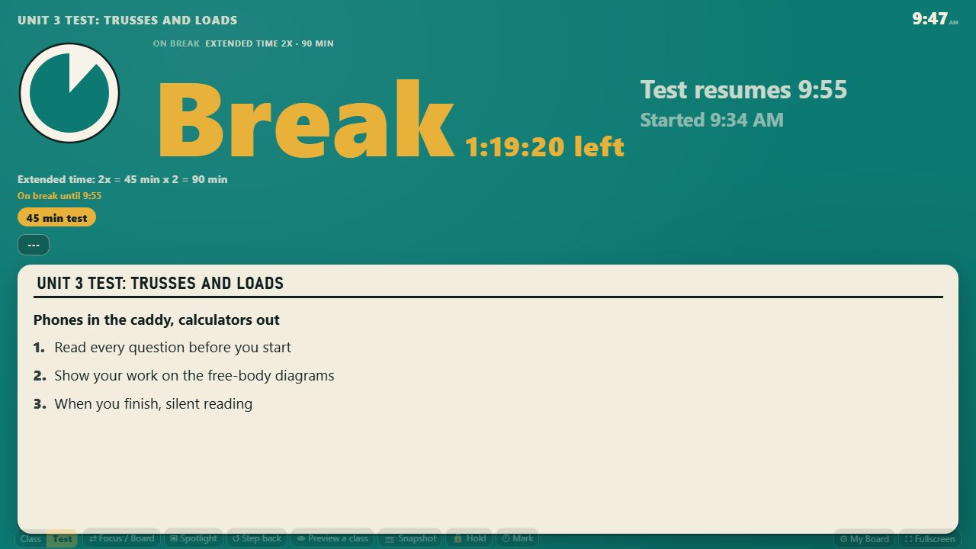Click the large Break heading
Image resolution: width=976 pixels, height=549 pixels.
coord(306,118)
